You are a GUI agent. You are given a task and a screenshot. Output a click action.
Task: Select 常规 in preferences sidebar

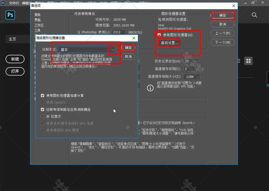pyautogui.click(x=37, y=15)
